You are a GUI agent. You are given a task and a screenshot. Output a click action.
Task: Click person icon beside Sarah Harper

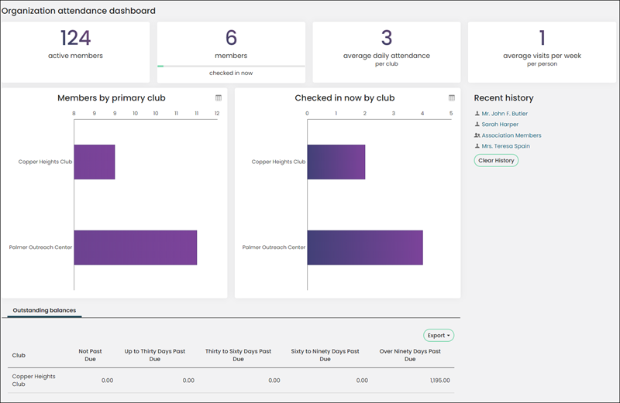click(477, 124)
